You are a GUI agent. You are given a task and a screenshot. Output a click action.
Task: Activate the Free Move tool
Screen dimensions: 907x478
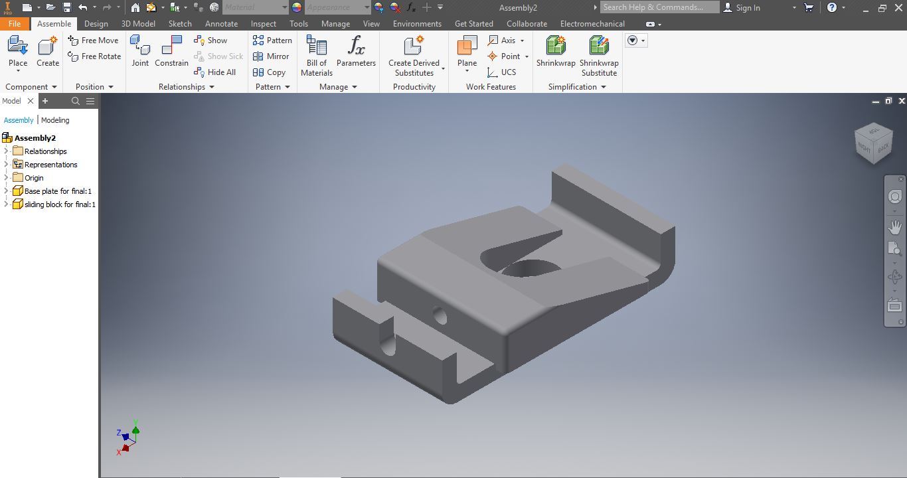coord(93,40)
